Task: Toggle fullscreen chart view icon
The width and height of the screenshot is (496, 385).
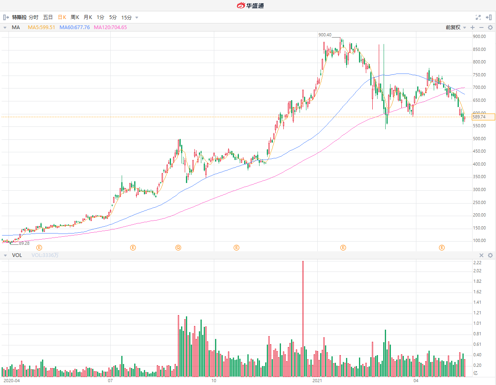Action: pyautogui.click(x=478, y=17)
